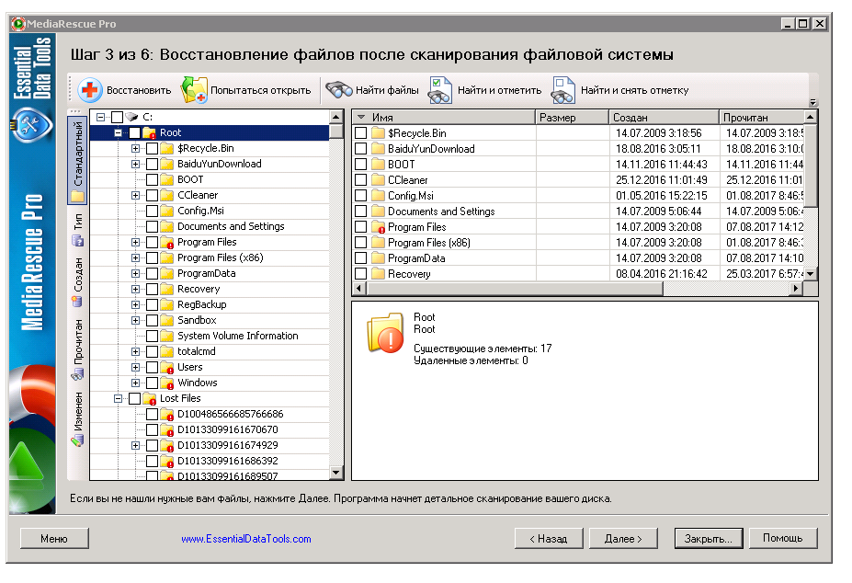Click the Users folder icon in tree
This screenshot has width=852, height=583.
[x=167, y=368]
